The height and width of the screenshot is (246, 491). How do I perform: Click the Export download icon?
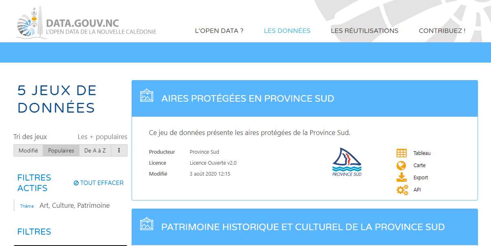(x=402, y=178)
